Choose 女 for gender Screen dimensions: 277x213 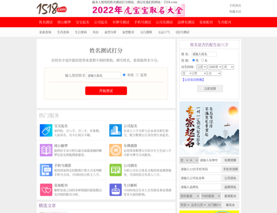point(202,60)
